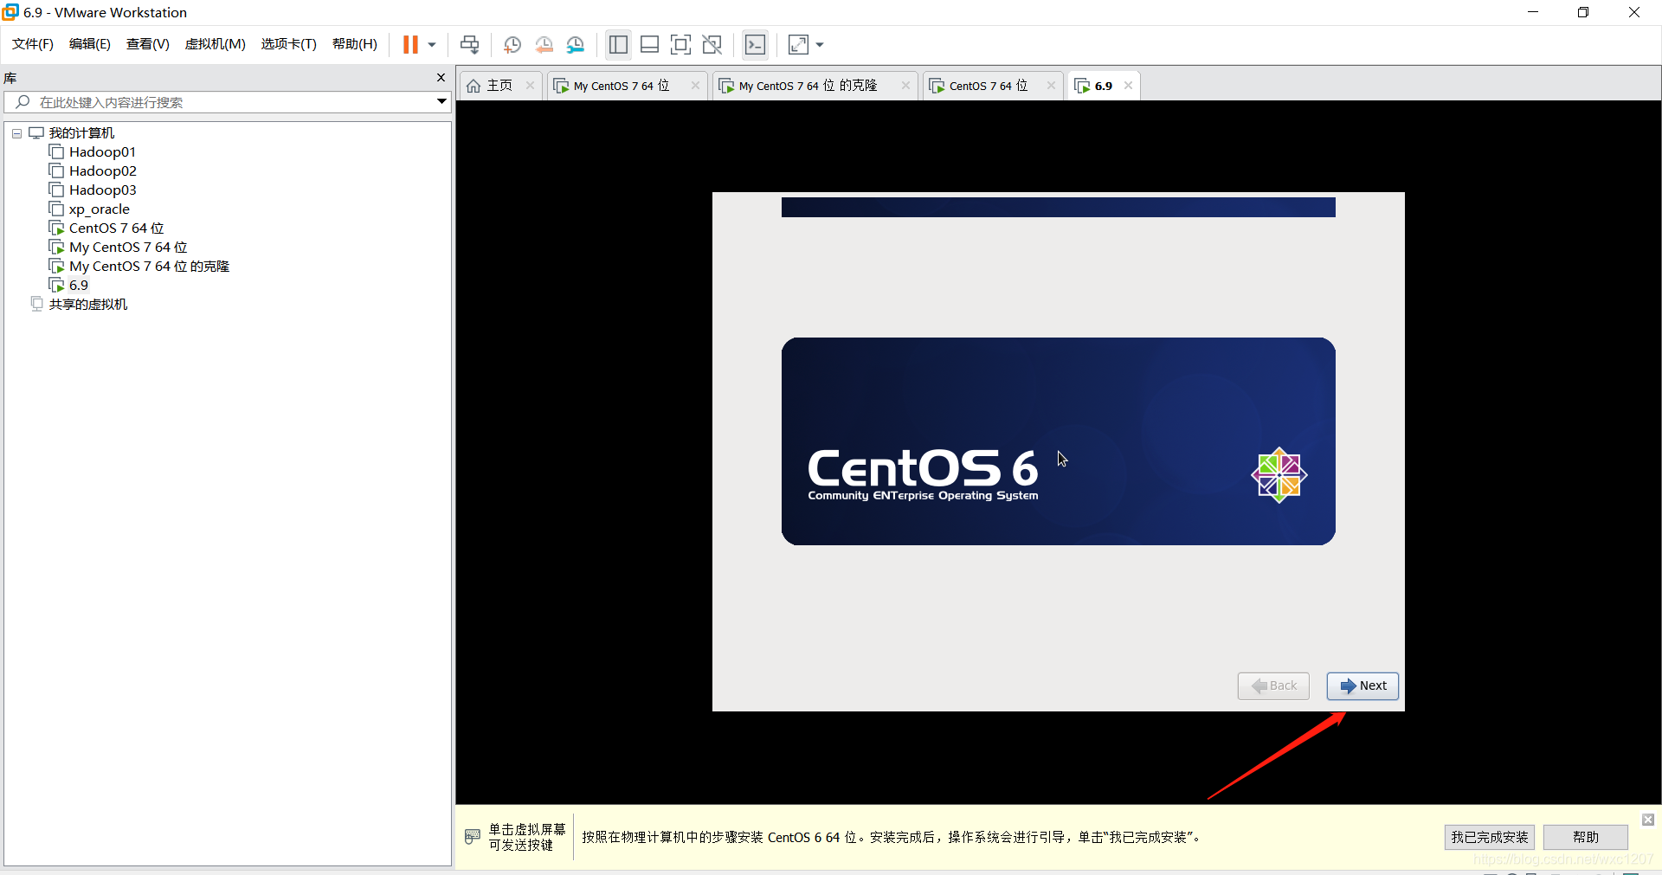Close the 主页 tab

[x=530, y=86]
